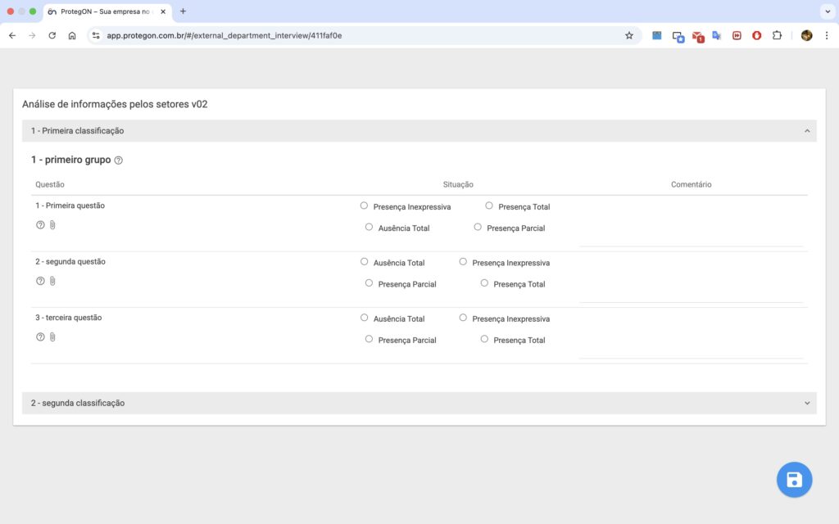
Task: Click help icon under terceira questão
Action: pyautogui.click(x=40, y=337)
